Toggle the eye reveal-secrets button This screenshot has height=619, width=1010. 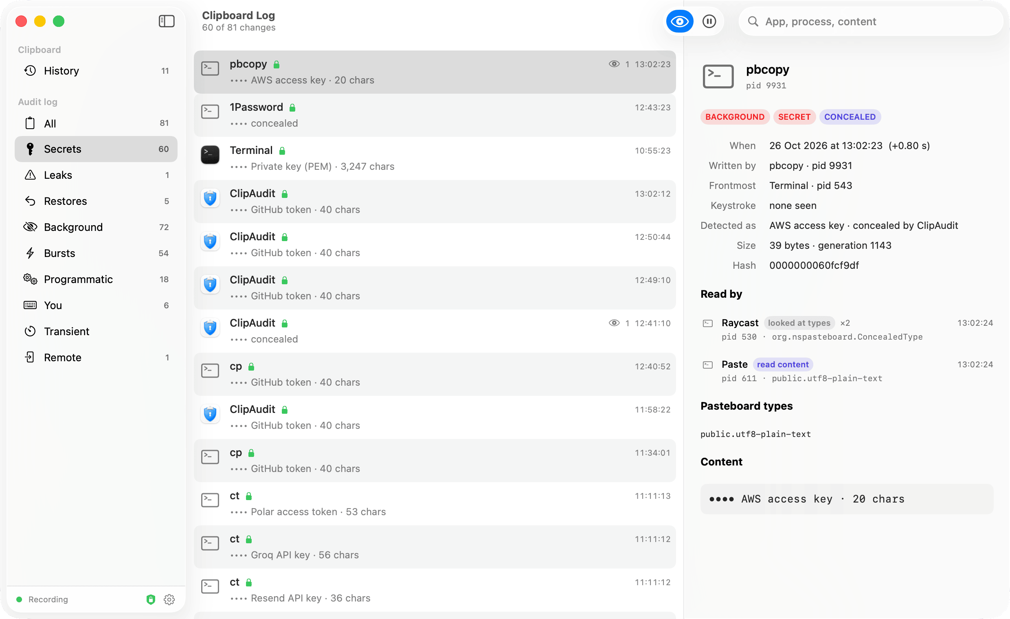679,21
